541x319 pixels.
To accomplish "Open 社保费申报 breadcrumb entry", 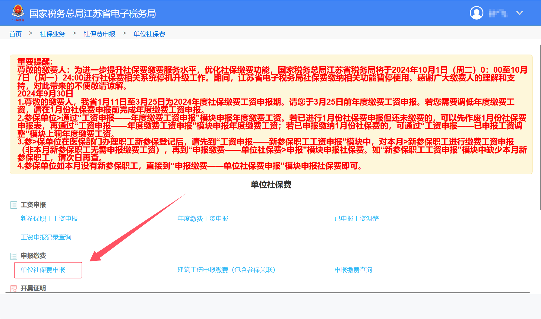I will click(99, 34).
